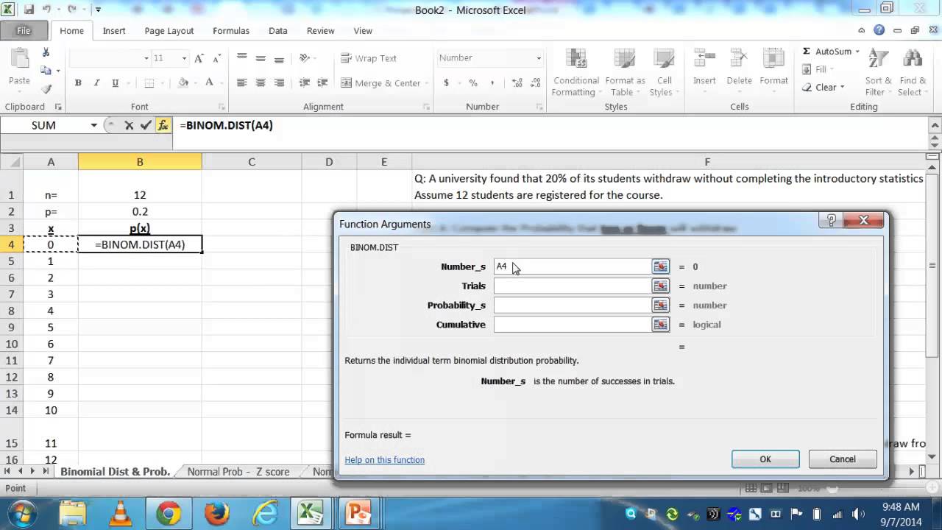The height and width of the screenshot is (530, 942).
Task: Switch to the Formulas tab
Action: 231,31
